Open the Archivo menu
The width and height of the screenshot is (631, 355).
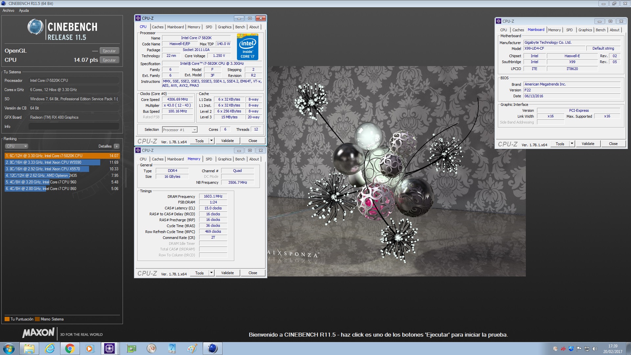tap(9, 11)
